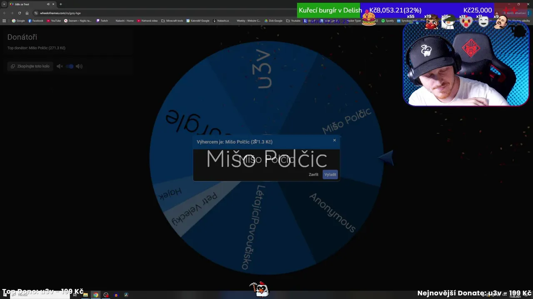Reload the page
The width and height of the screenshot is (533, 299).
tap(19, 13)
